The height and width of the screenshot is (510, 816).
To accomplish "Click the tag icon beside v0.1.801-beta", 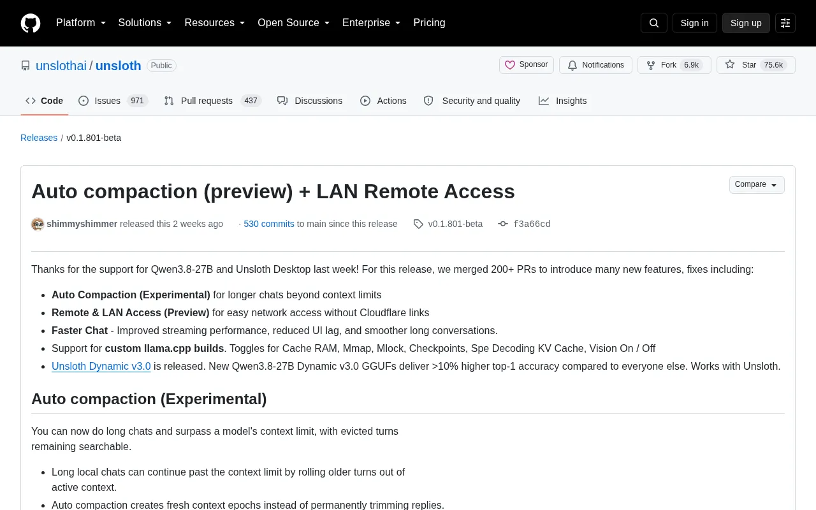I will click(418, 224).
